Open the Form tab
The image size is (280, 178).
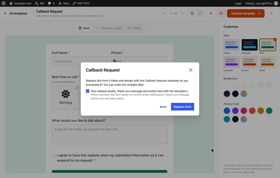click(84, 28)
